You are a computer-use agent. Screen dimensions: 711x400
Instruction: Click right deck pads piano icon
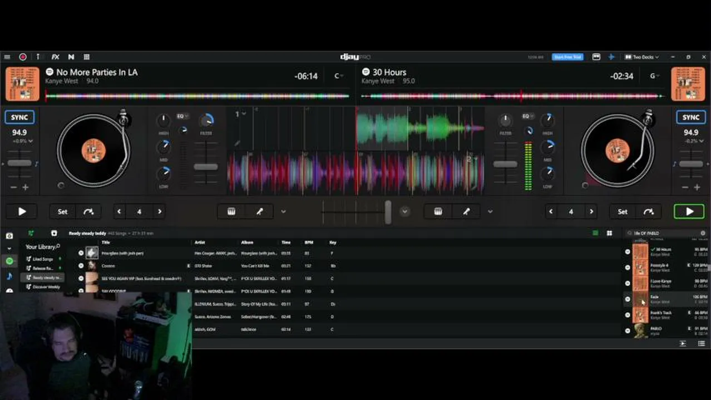coord(438,212)
